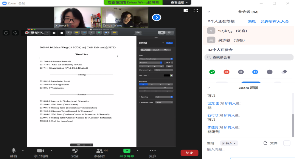The width and height of the screenshot is (295, 159).
Task: Open the Security shield icon in the bottom bar
Action: [x=75, y=151]
